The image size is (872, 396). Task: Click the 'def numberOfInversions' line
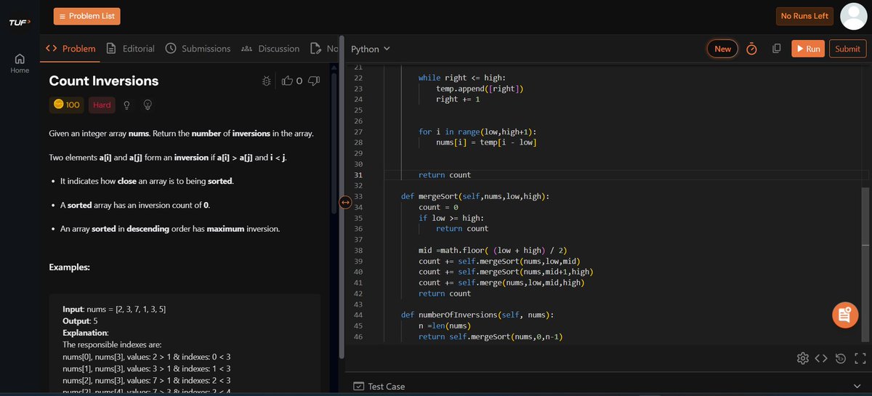(x=477, y=315)
